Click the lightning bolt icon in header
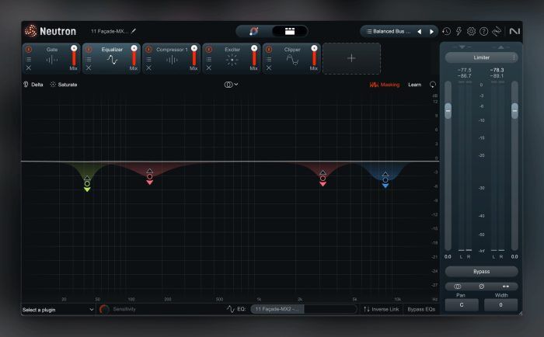The width and height of the screenshot is (544, 337). pyautogui.click(x=459, y=32)
